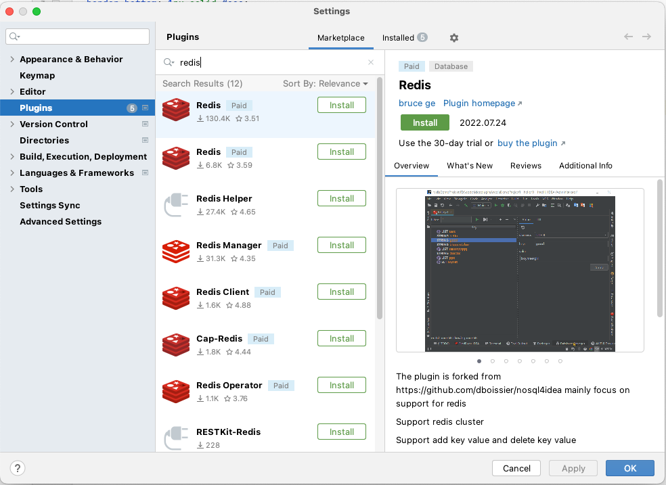Install the Redis Operator plugin

click(x=342, y=386)
